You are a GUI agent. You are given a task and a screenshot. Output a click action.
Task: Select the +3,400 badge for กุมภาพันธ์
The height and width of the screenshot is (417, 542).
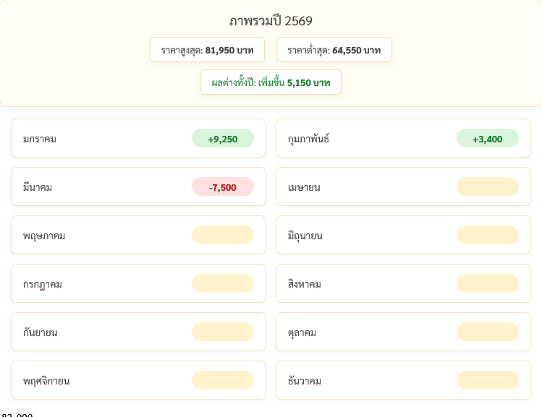pyautogui.click(x=487, y=138)
